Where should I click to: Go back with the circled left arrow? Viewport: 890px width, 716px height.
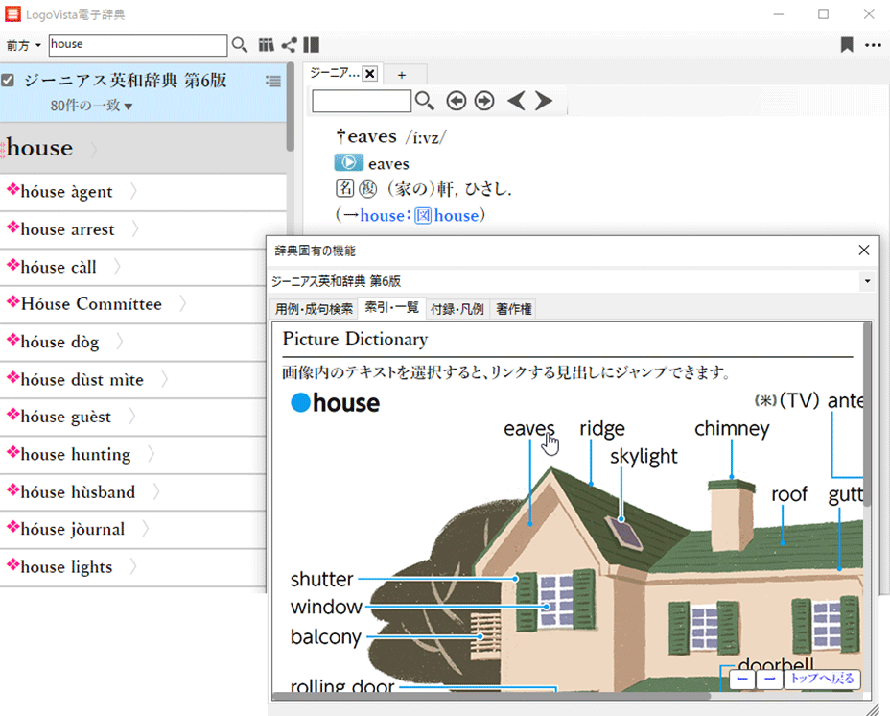(457, 101)
